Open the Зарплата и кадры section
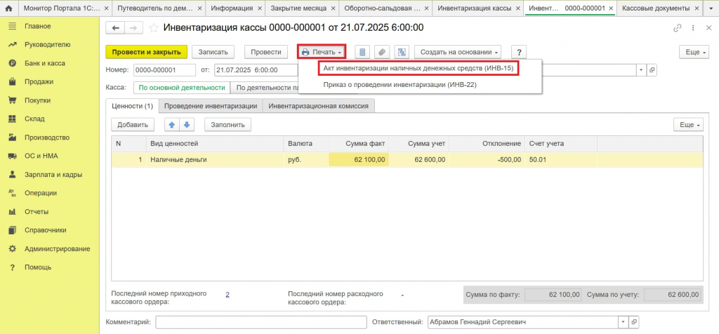The height and width of the screenshot is (334, 719). [53, 175]
